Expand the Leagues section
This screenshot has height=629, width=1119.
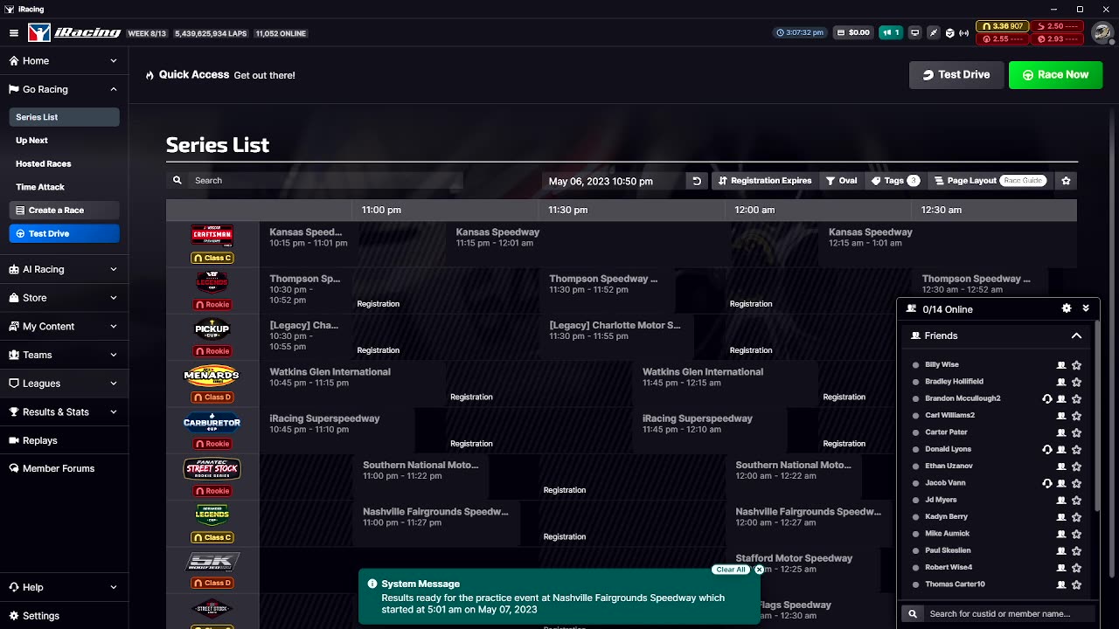(64, 384)
